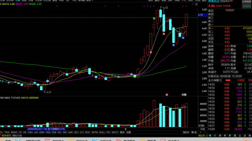Expand the sell orders chevron arrow
The image size is (252, 141).
pos(230,10)
